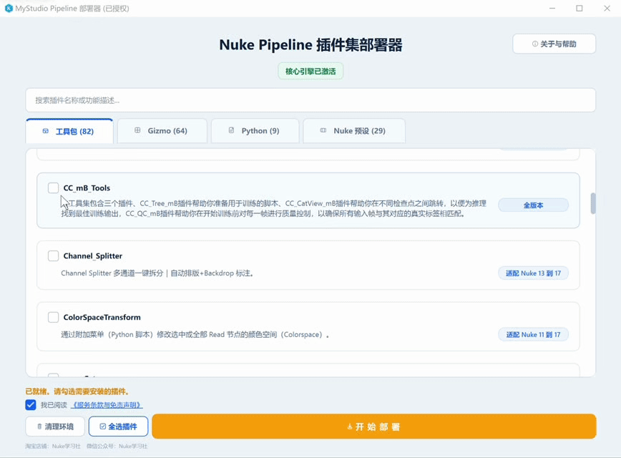Minimize the MyStudio Pipeline window
This screenshot has height=458, width=621.
coord(552,9)
